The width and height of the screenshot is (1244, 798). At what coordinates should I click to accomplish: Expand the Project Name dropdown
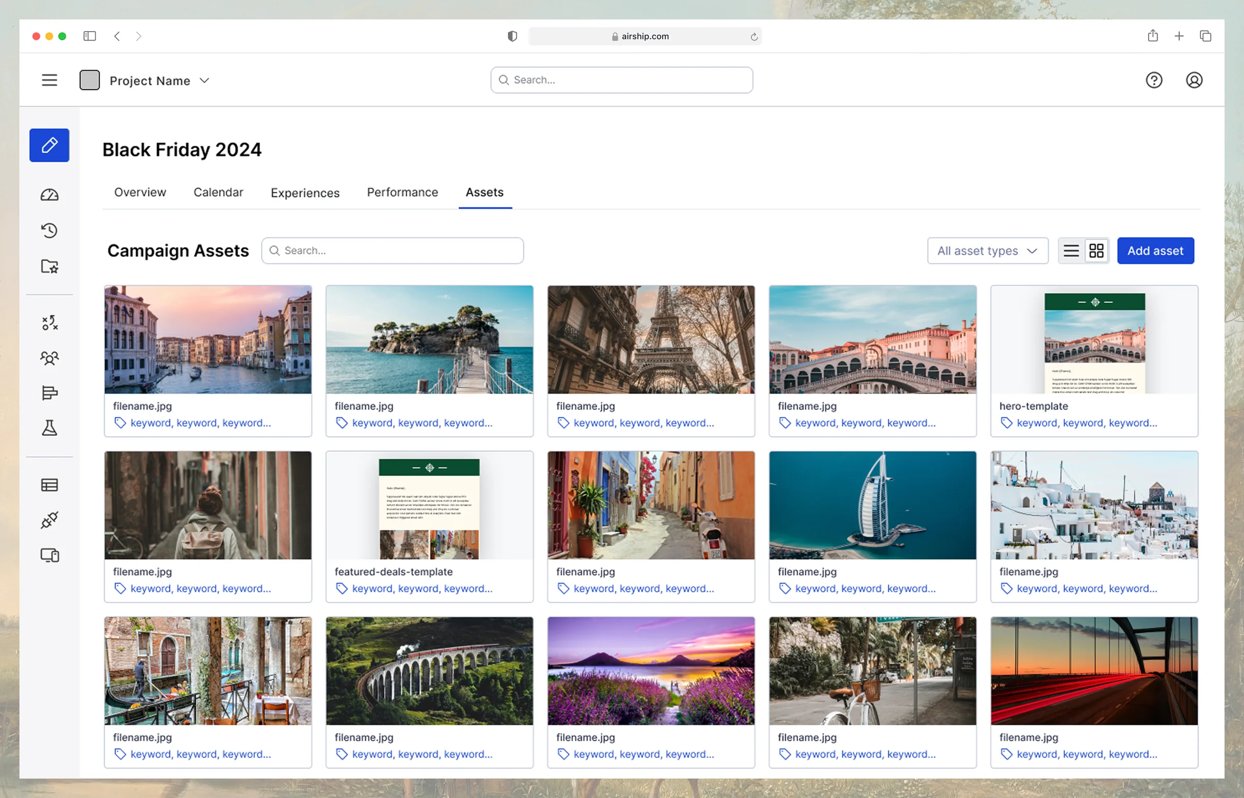pos(204,80)
